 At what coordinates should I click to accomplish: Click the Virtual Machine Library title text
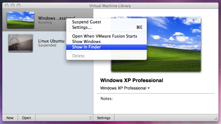[110, 6]
